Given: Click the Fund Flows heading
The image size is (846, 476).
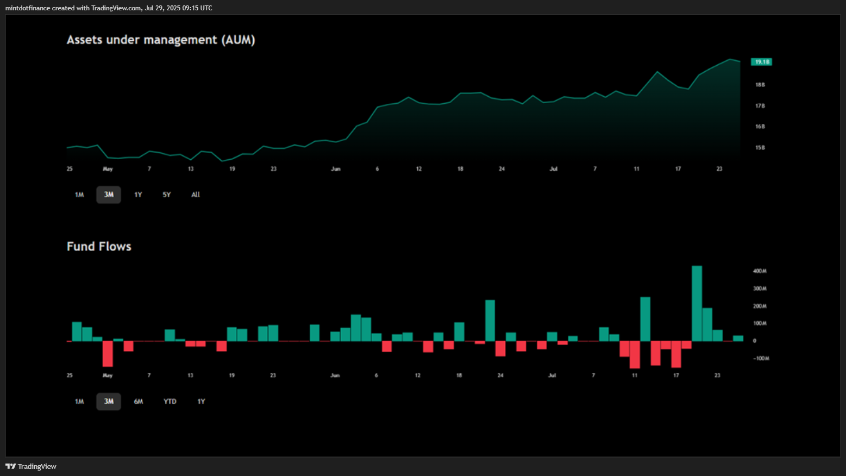Looking at the screenshot, I should pyautogui.click(x=99, y=247).
